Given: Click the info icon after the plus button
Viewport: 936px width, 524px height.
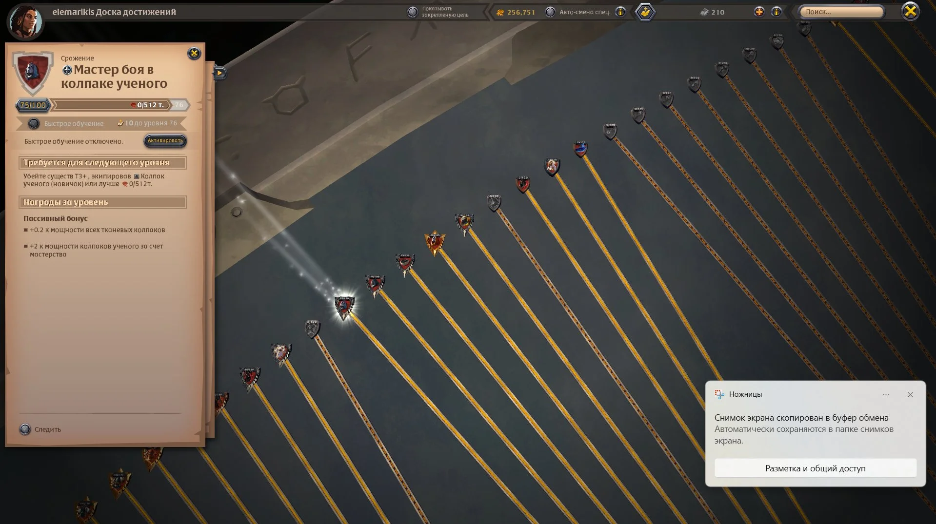Looking at the screenshot, I should pyautogui.click(x=777, y=12).
